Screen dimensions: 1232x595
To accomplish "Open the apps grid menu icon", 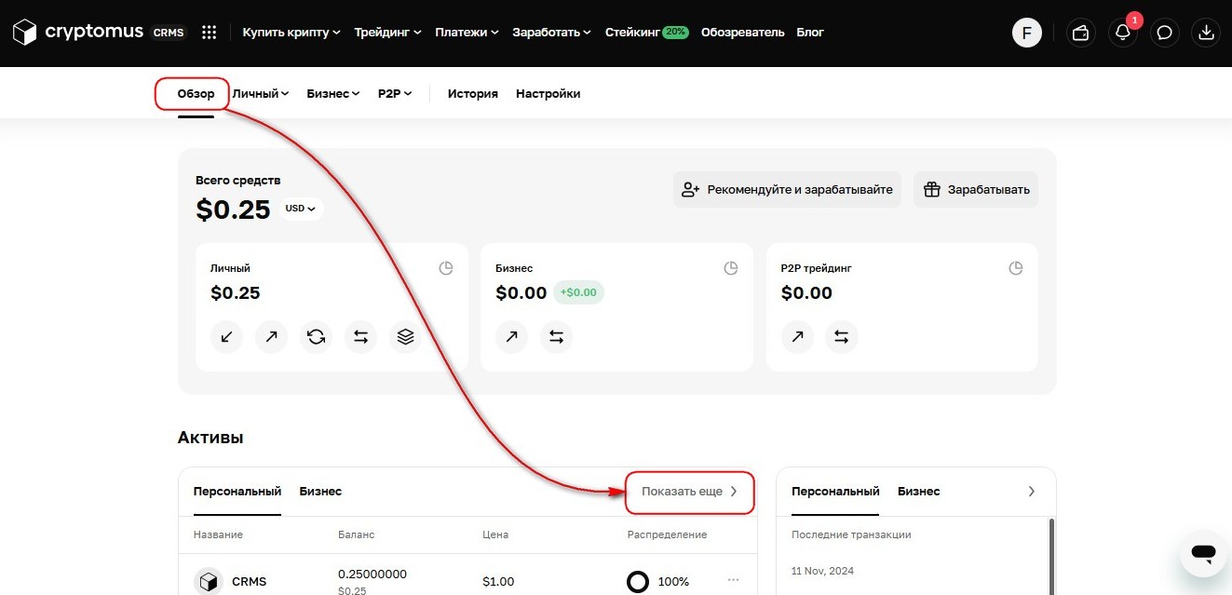I will pyautogui.click(x=210, y=33).
